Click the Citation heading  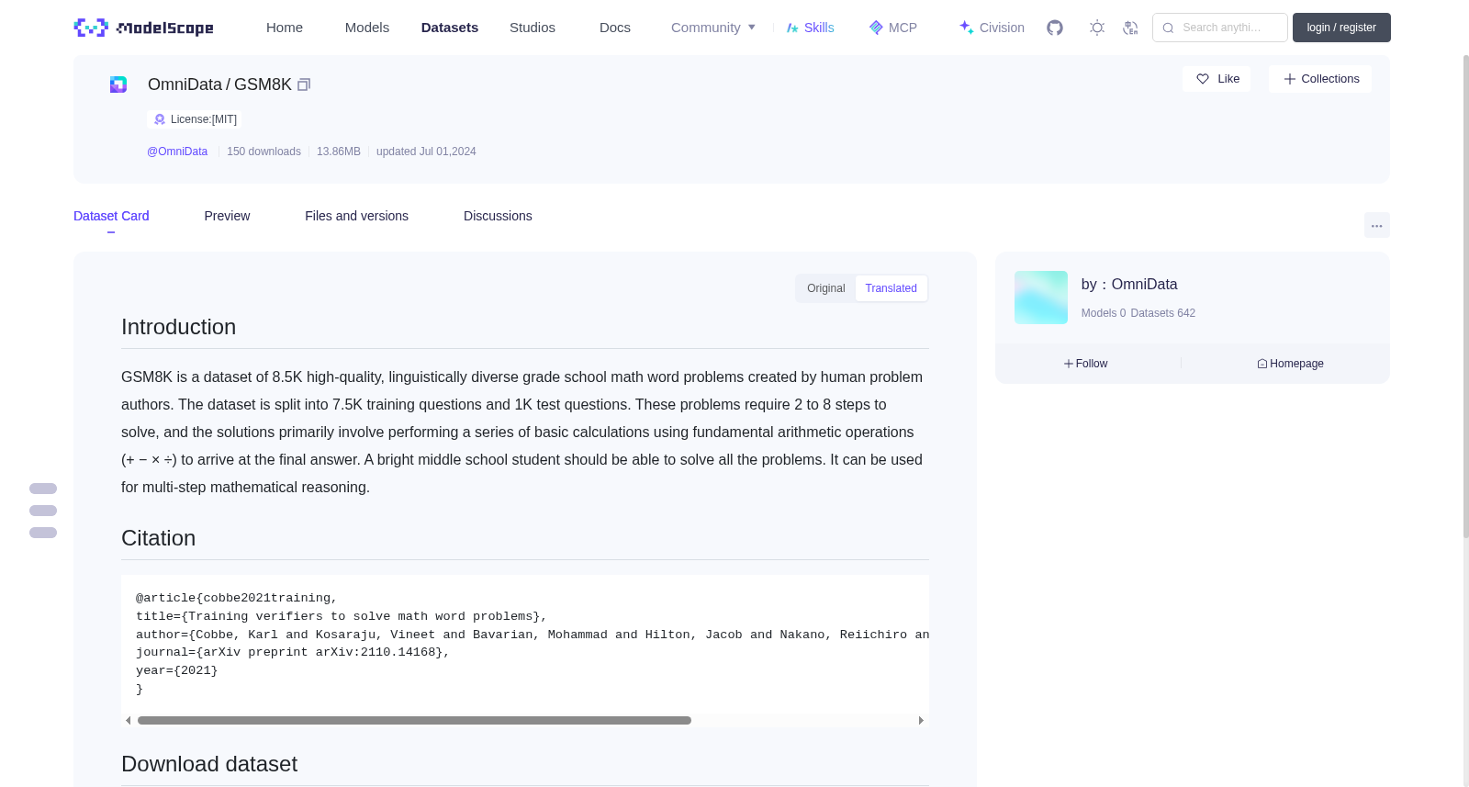coord(159,538)
